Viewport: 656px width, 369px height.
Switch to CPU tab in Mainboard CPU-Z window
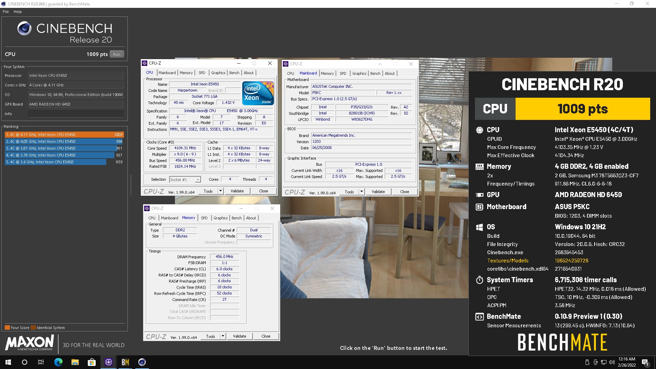[x=290, y=73]
